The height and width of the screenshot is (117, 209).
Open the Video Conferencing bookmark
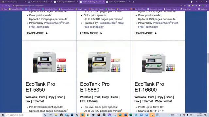pyautogui.click(x=33, y=9)
